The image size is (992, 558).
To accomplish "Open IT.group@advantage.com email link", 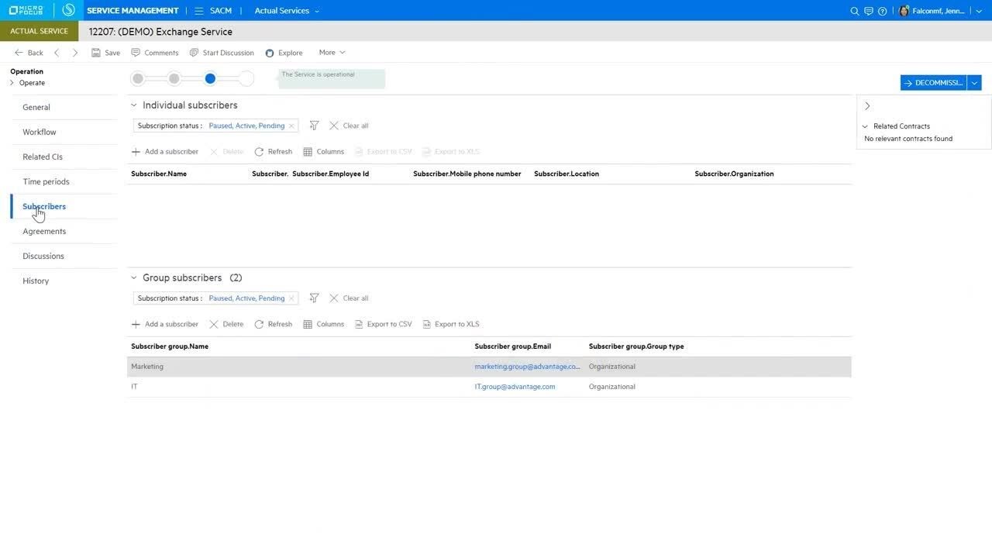I will (x=515, y=387).
